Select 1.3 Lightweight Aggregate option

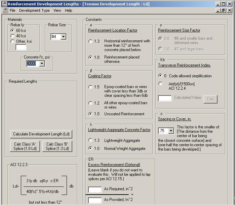(90, 140)
